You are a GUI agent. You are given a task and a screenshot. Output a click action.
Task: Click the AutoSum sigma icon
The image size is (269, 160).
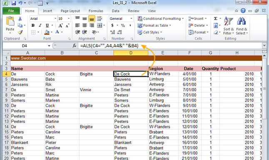tap(216, 18)
